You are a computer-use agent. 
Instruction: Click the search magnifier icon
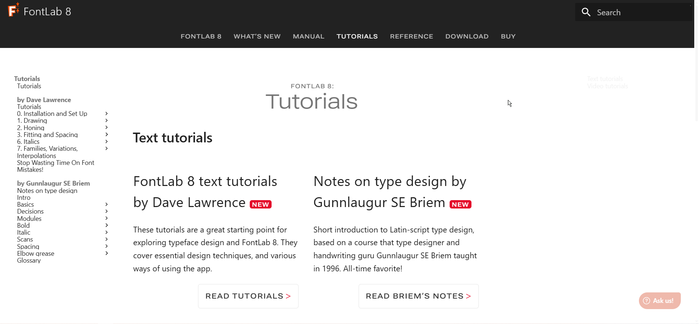(586, 12)
